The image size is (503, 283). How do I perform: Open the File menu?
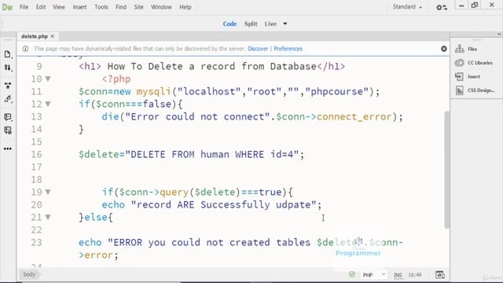(24, 7)
